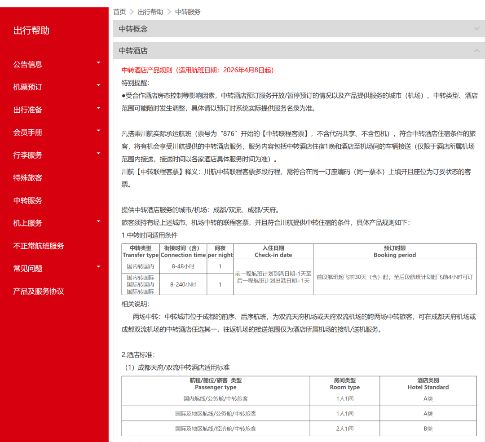Click the 2.酒店标准 heading
485x442 pixels.
pos(138,355)
